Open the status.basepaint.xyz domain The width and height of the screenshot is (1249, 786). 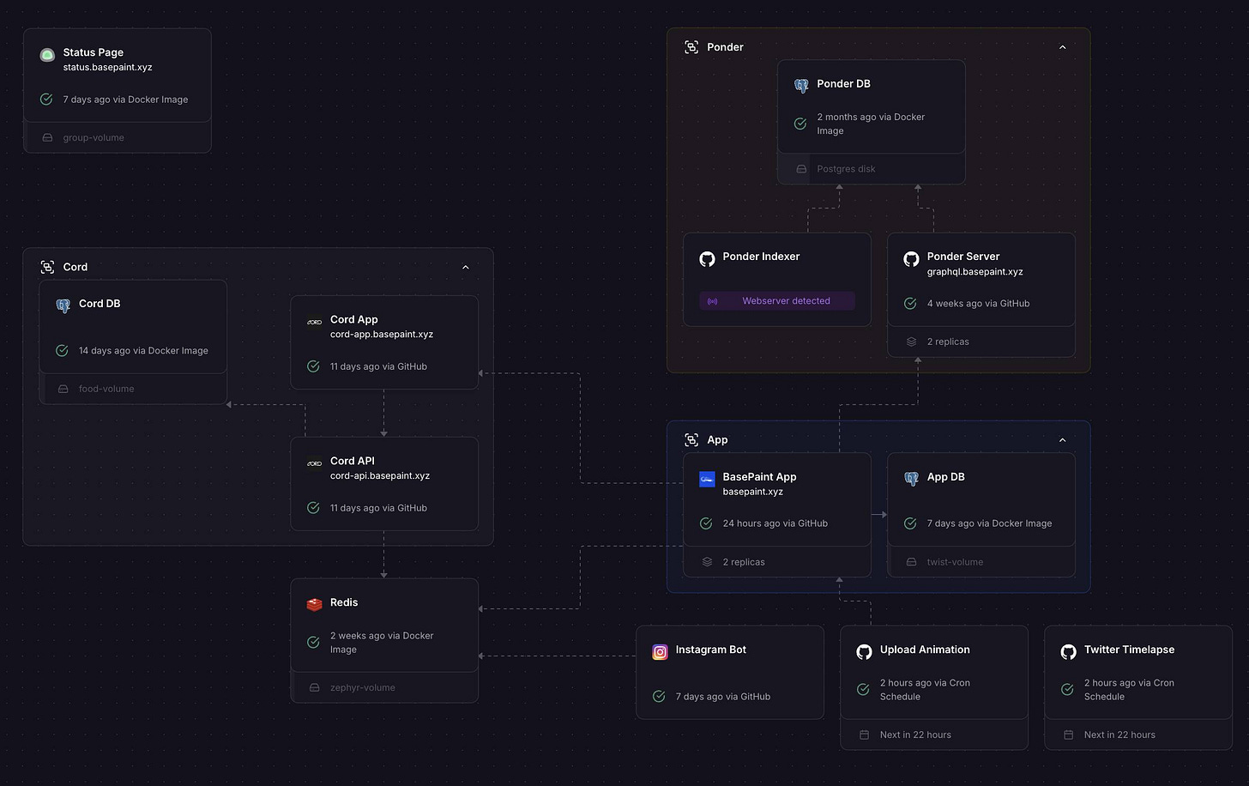(107, 67)
